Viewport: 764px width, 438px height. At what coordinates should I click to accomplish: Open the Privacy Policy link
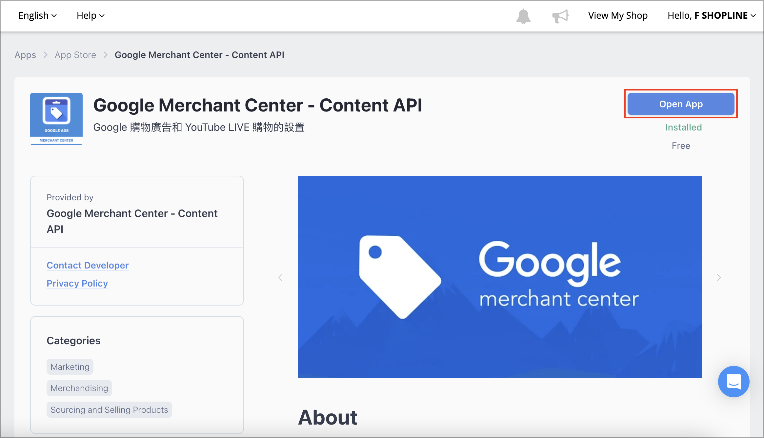pos(77,283)
